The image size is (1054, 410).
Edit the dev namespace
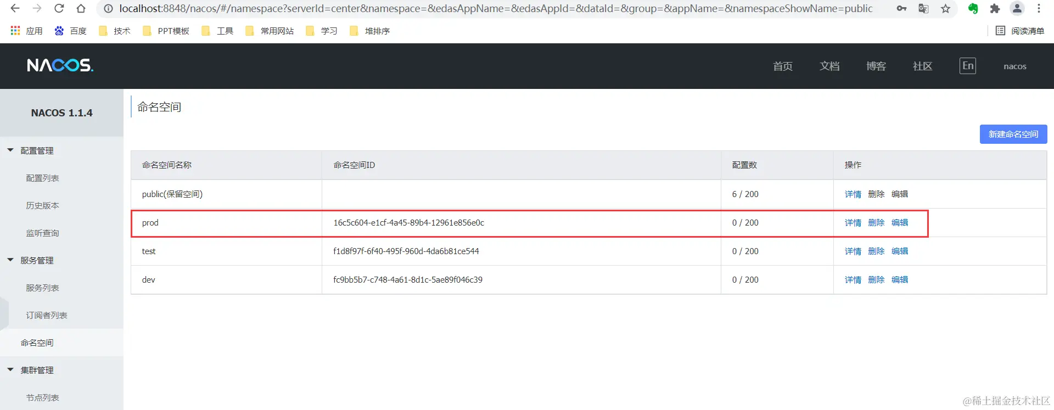[900, 279]
